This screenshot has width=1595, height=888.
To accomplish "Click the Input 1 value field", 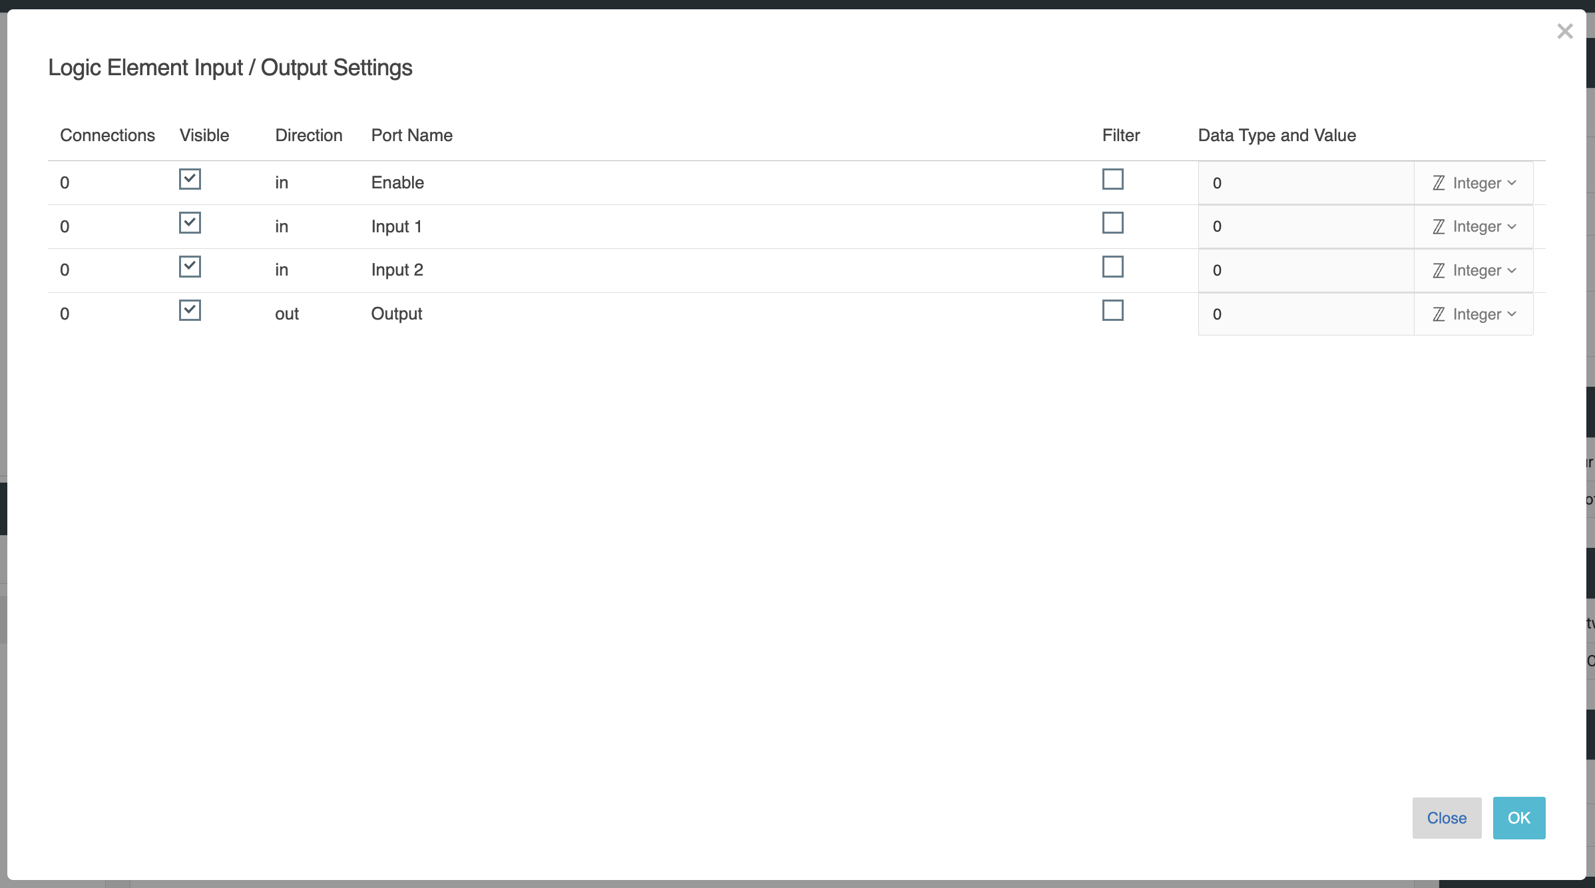I will [1305, 227].
